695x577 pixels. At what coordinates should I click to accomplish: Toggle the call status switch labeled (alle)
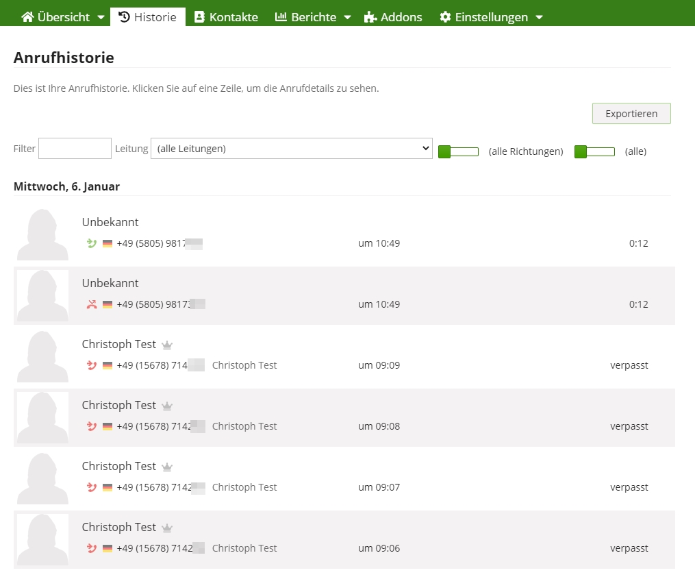pyautogui.click(x=594, y=151)
